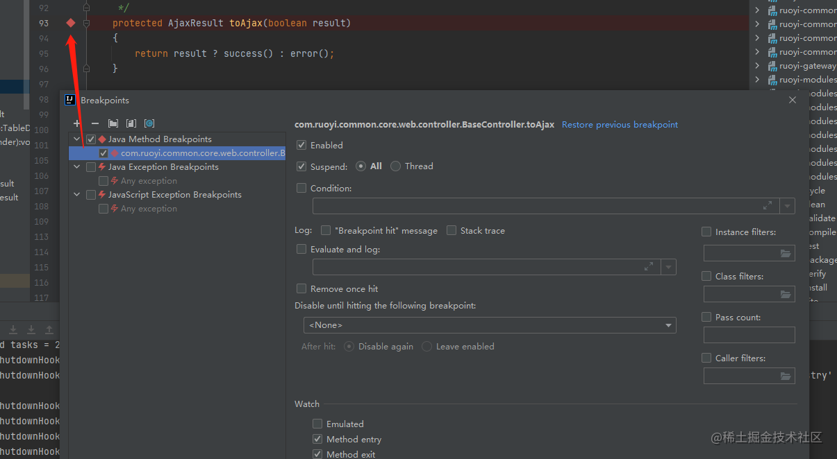
Task: Click the red breakpoint diamond on line 93
Action: pyautogui.click(x=69, y=22)
